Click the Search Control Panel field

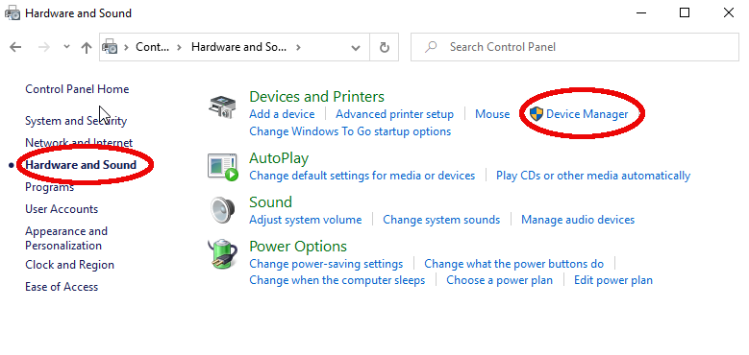(575, 47)
